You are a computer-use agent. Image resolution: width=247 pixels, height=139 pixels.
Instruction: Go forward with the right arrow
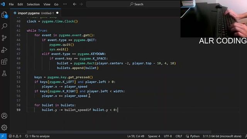coord(81,4)
